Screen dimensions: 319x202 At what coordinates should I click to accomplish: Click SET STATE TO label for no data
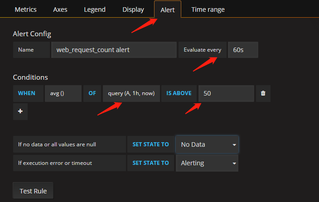[x=150, y=144]
